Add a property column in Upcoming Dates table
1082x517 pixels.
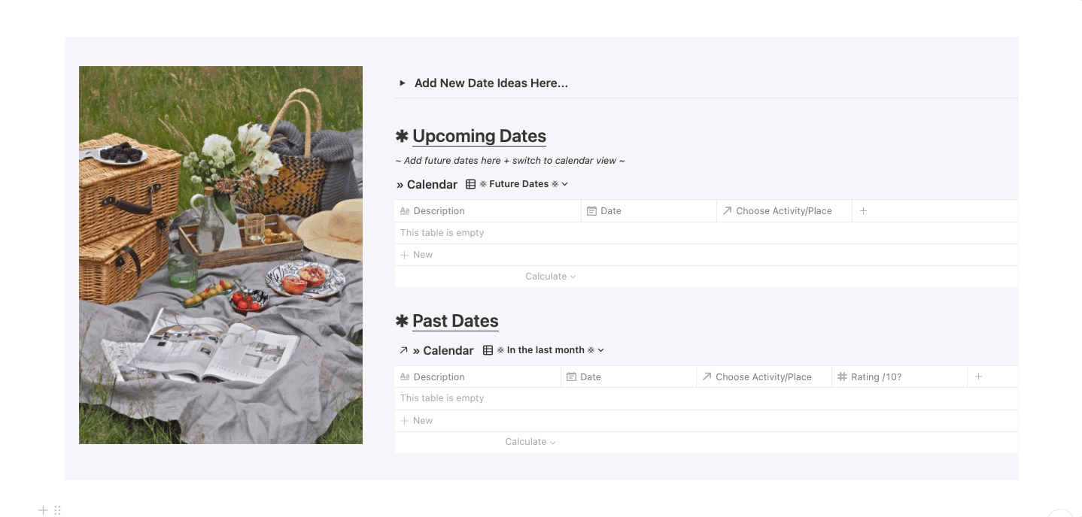tap(863, 211)
